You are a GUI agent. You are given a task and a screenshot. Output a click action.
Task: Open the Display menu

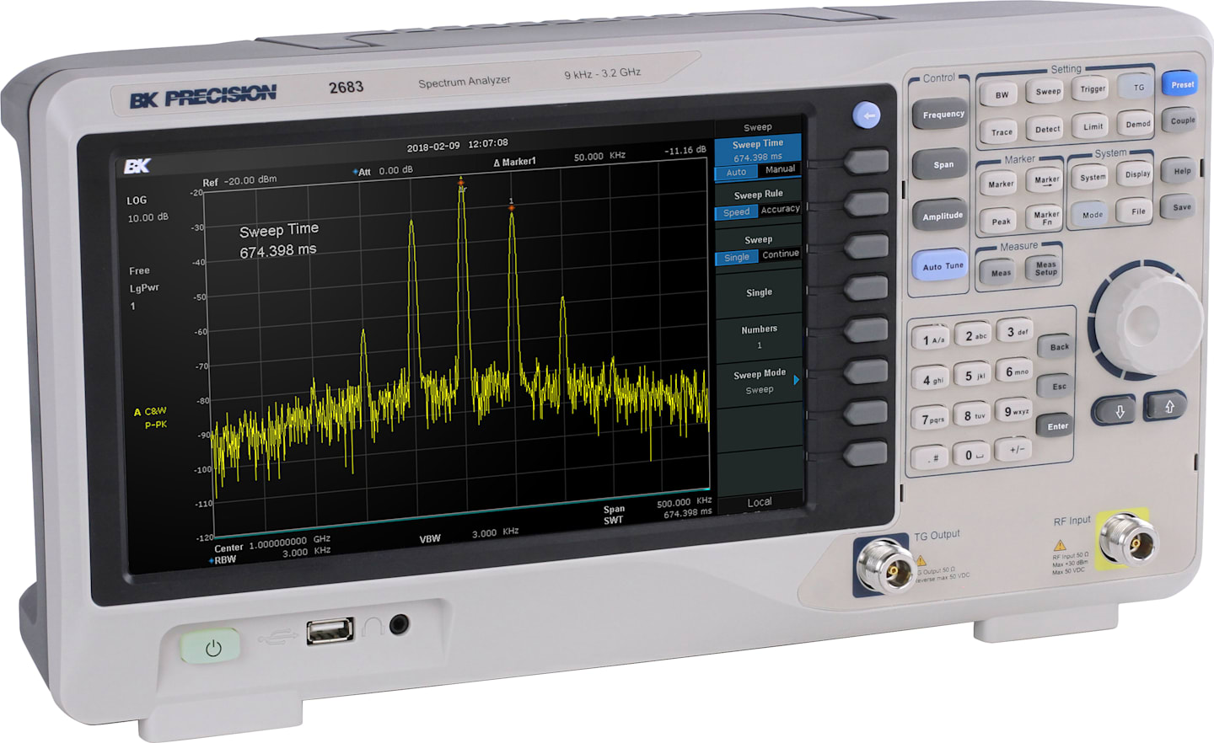click(x=1137, y=174)
